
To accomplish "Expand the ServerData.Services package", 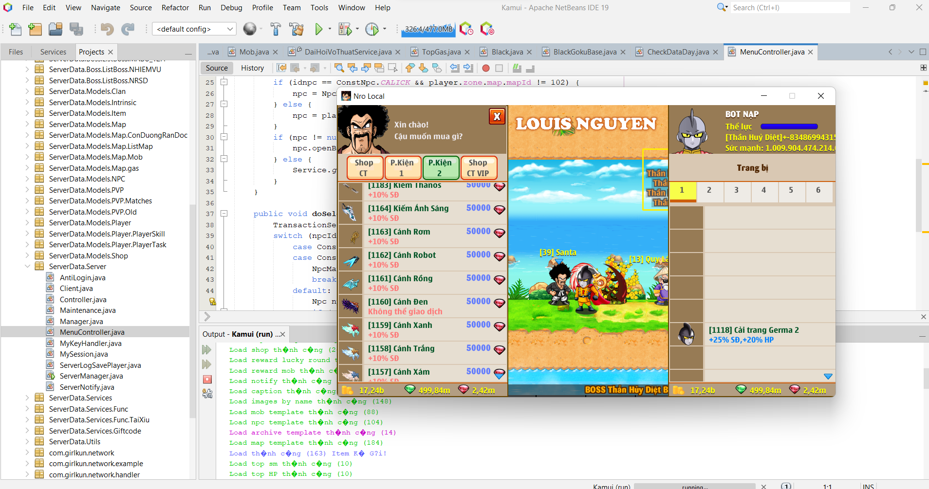I will [27, 398].
